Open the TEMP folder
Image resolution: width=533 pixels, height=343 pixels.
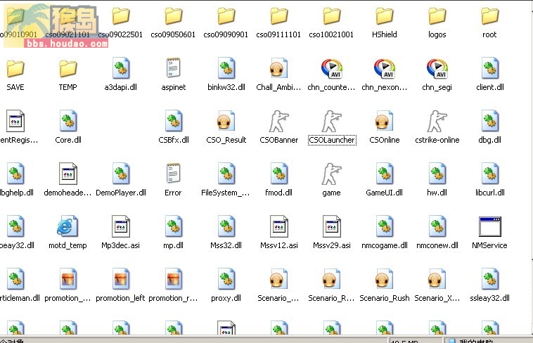coord(68,69)
